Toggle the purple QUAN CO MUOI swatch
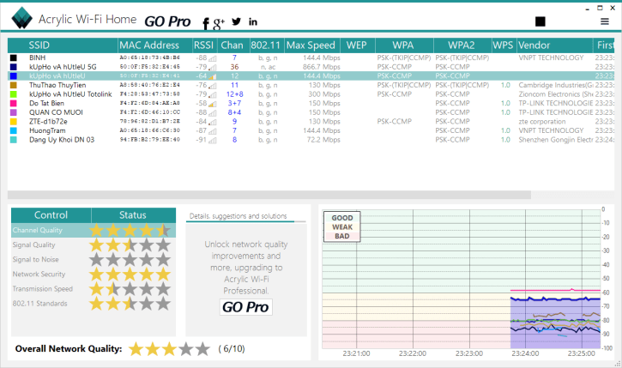 pos(14,112)
